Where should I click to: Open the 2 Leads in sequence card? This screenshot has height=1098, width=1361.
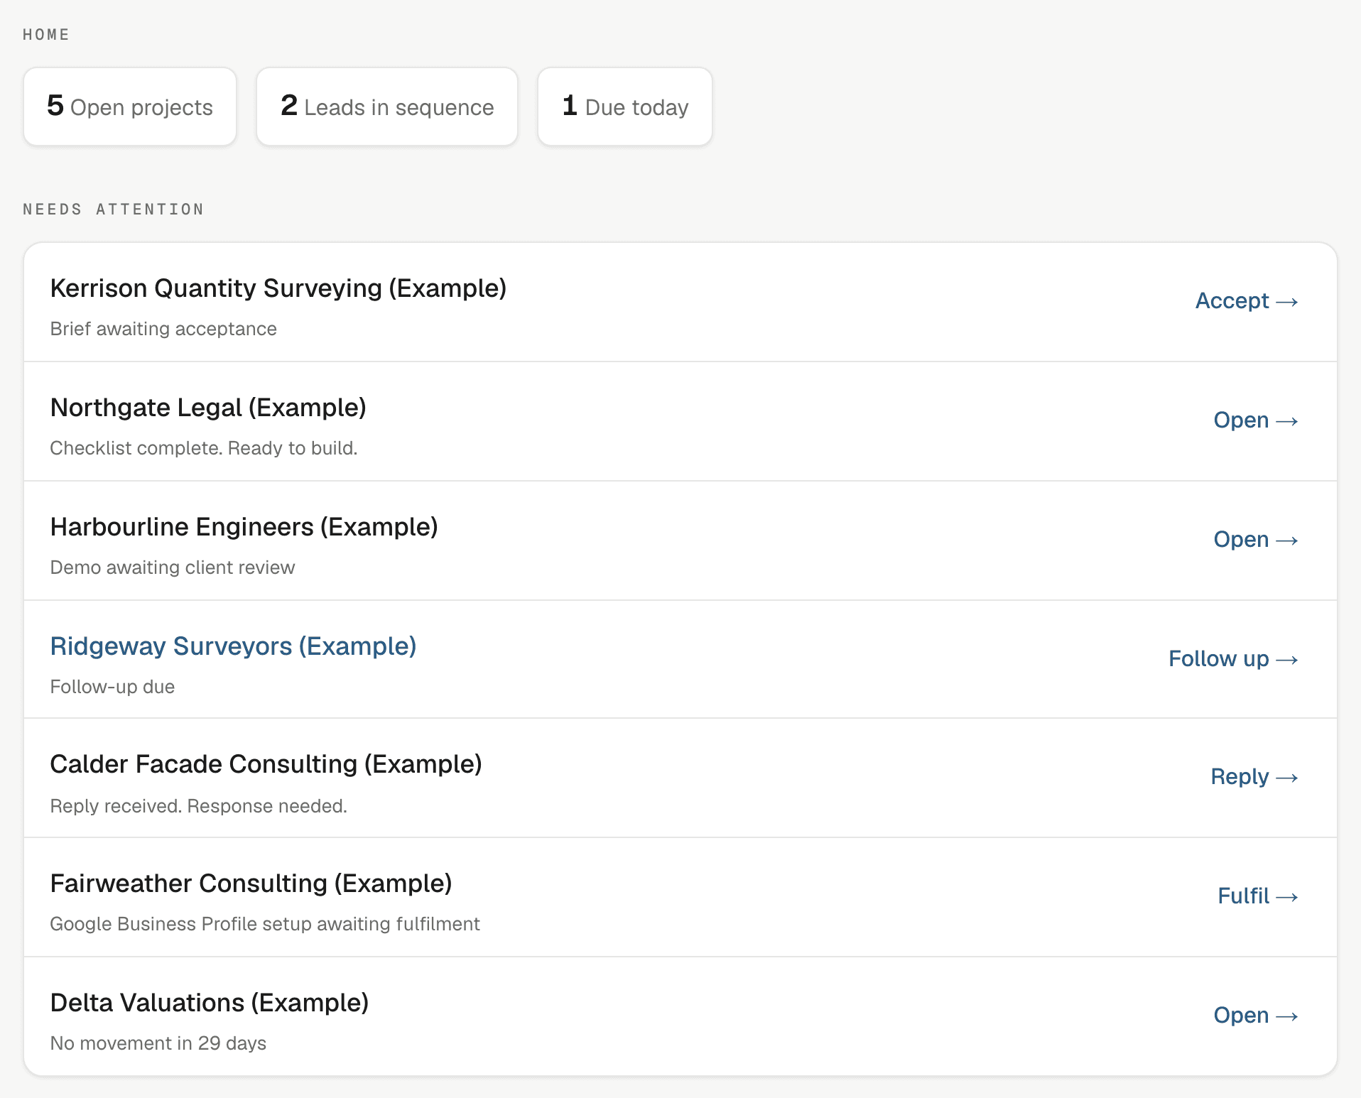point(387,107)
